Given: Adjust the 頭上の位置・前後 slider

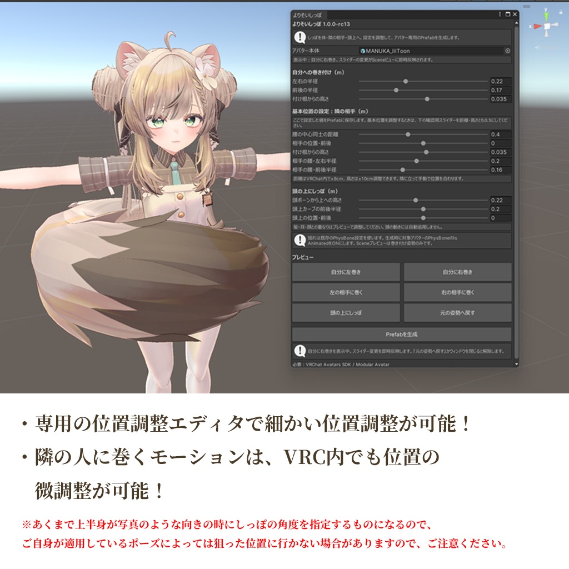Looking at the screenshot, I should (423, 218).
